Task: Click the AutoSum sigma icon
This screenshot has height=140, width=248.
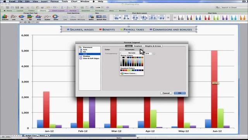Action: coord(62,7)
